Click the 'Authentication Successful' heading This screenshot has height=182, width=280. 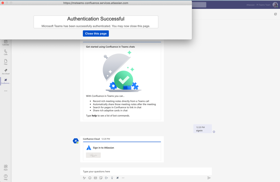pyautogui.click(x=96, y=19)
